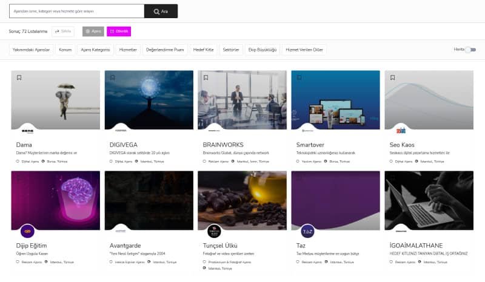Open the Avantgarde dark cover image
This screenshot has height=282, width=485.
[149, 200]
